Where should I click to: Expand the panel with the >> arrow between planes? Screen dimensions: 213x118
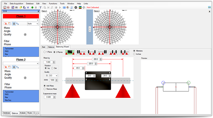point(90,29)
